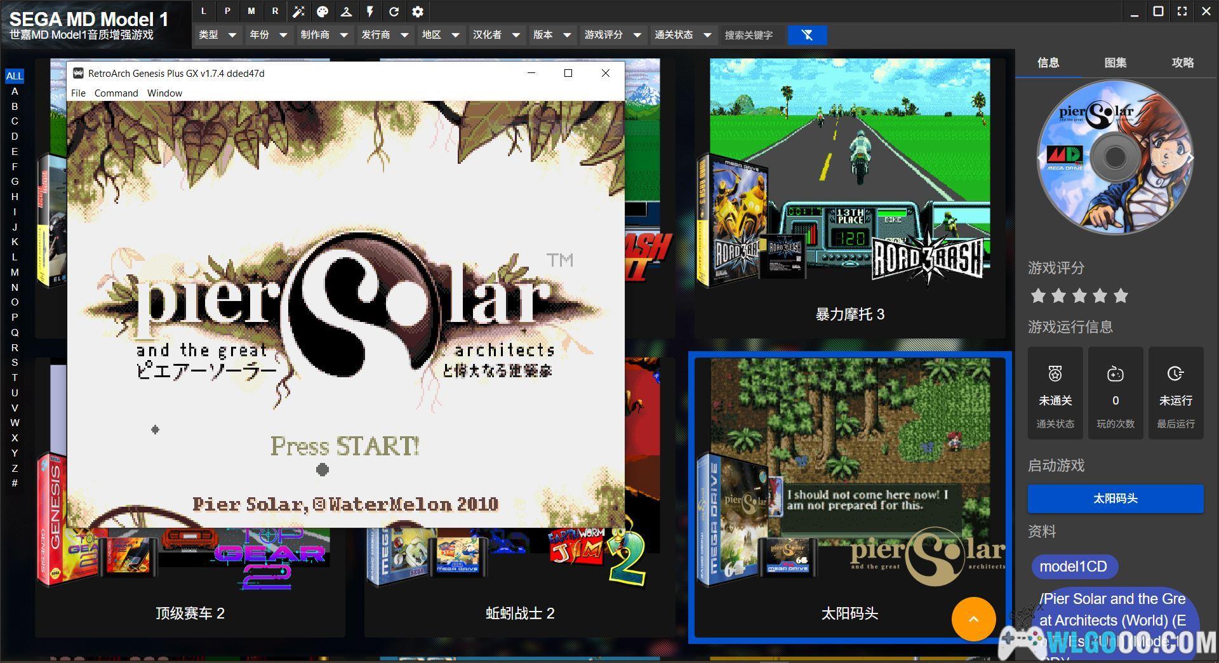Toggle the L layout button
The image size is (1219, 663).
pos(203,11)
